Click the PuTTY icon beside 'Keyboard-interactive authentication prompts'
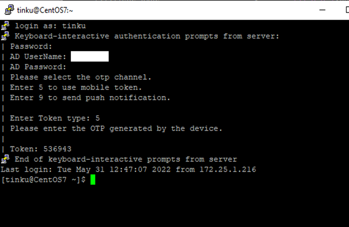This screenshot has width=349, height=227. [x=5, y=36]
